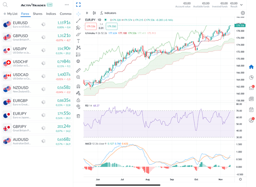The width and height of the screenshot is (256, 187).
Task: Open the candlestick chart type selector
Action: coord(94,13)
